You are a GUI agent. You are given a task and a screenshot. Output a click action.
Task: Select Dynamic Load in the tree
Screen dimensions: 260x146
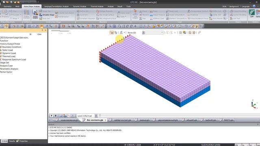click(x=9, y=53)
